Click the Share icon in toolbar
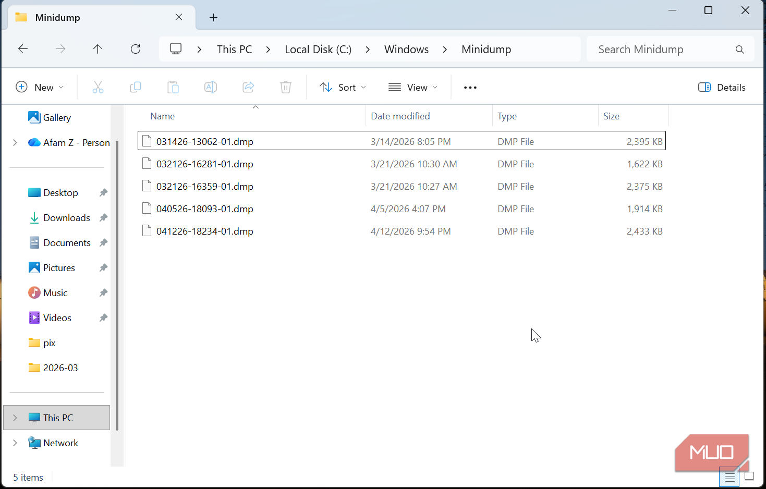The width and height of the screenshot is (766, 489). 248,87
